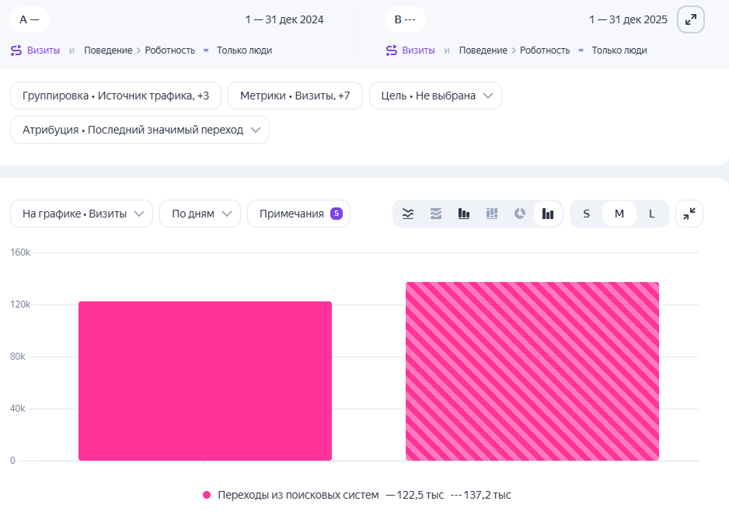Select the bar chart type icon
729x515 pixels.
pyautogui.click(x=463, y=214)
